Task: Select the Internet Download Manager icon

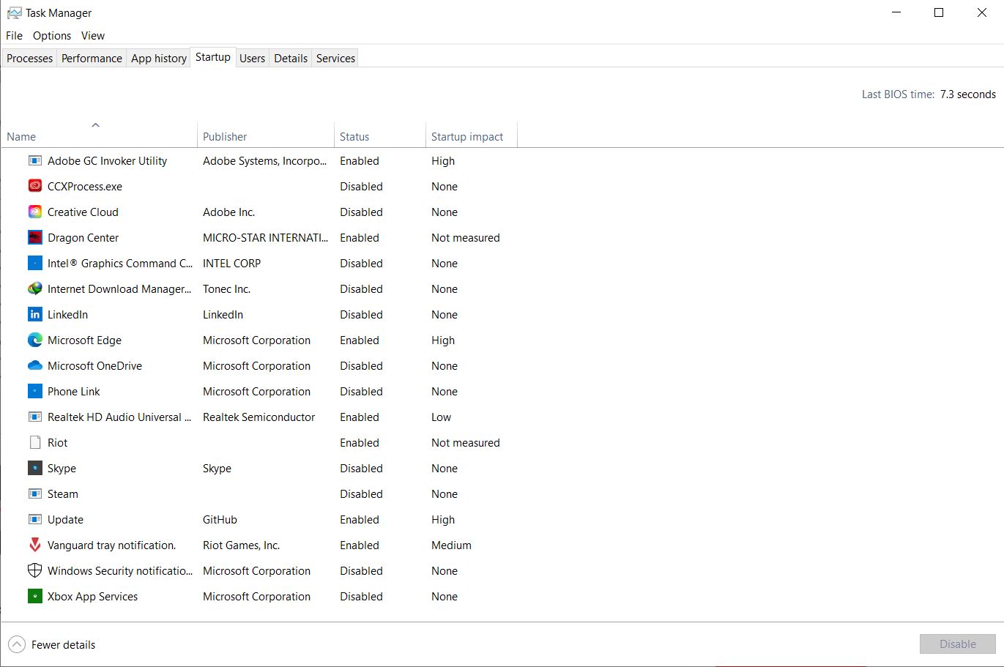Action: [x=34, y=288]
